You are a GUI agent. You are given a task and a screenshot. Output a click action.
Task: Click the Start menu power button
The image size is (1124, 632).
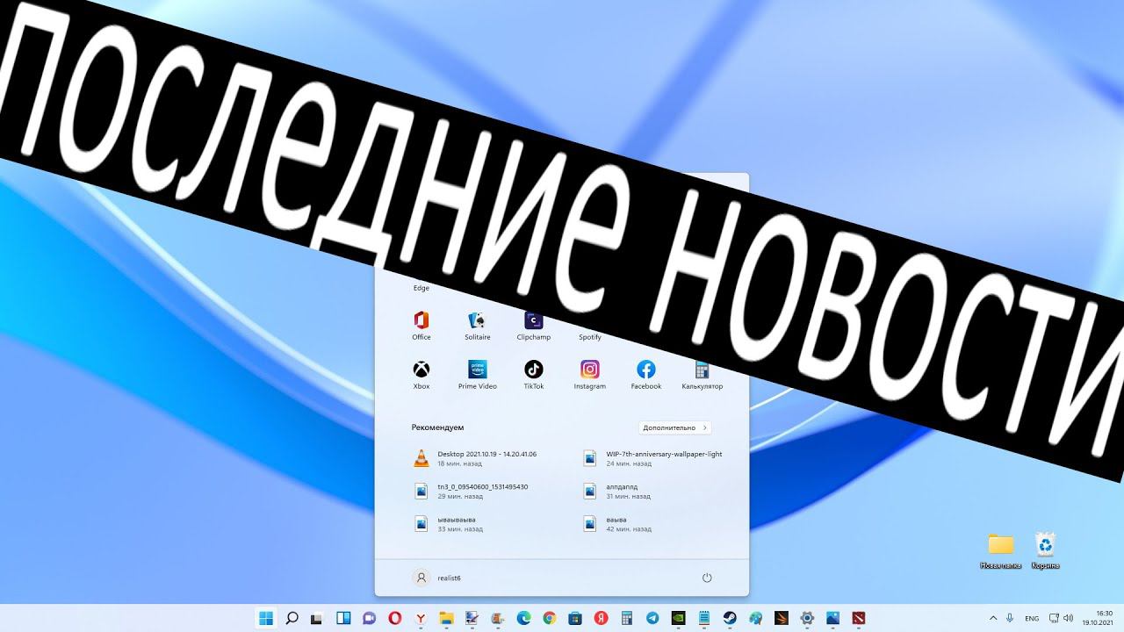coord(707,578)
